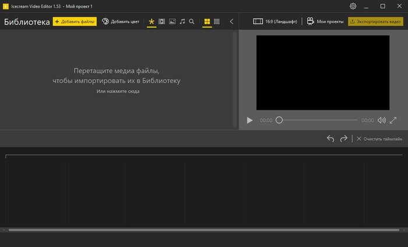Close the Icecream Video Editor window
408x247 pixels.
tap(399, 6)
